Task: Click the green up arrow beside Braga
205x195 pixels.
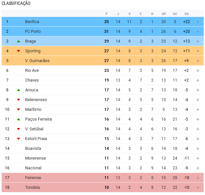Action: pyautogui.click(x=19, y=41)
